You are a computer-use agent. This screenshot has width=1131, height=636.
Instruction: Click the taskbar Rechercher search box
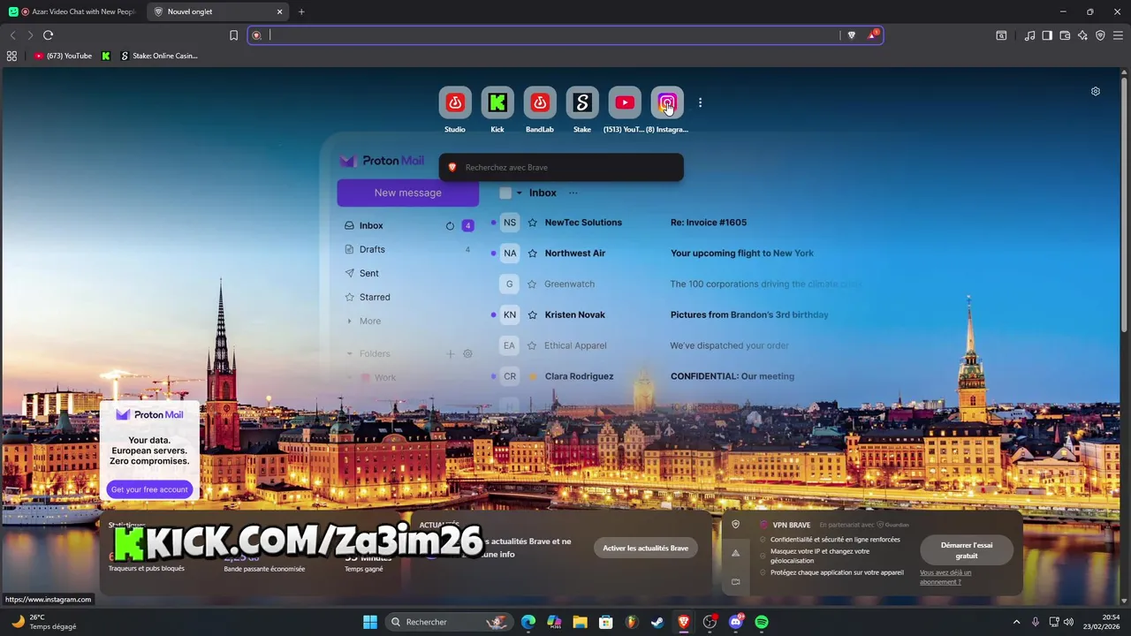(449, 622)
